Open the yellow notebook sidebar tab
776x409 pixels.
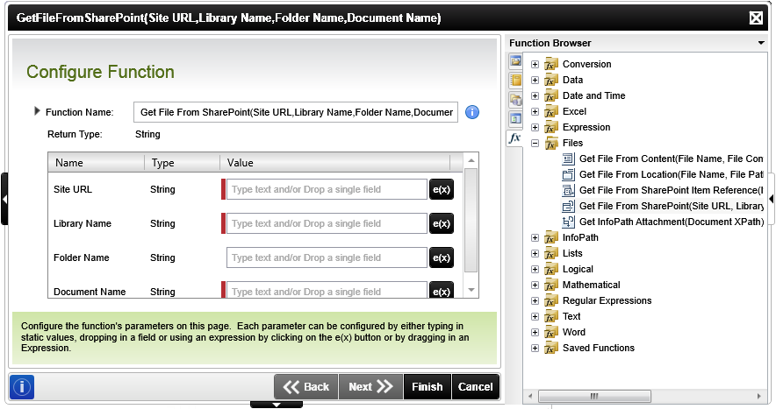515,81
